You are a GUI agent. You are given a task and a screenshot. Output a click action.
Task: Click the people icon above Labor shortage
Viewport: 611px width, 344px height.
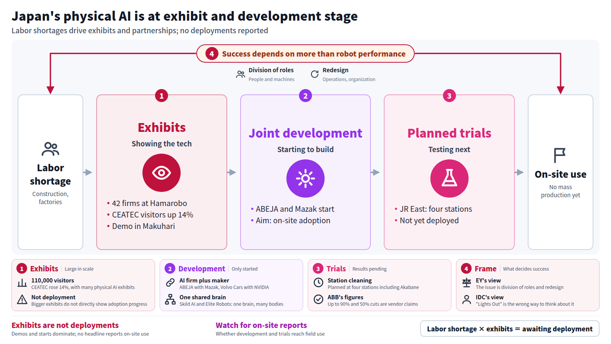click(x=50, y=149)
